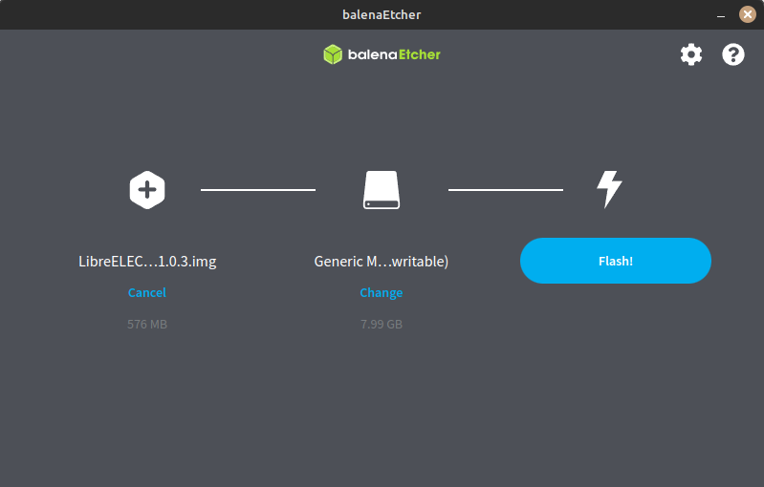Click the line between image and drive icons
The image size is (764, 487).
click(x=258, y=190)
